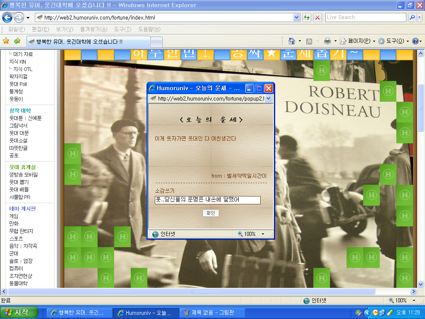Click the refresh page icon
The width and height of the screenshot is (425, 319).
307,17
